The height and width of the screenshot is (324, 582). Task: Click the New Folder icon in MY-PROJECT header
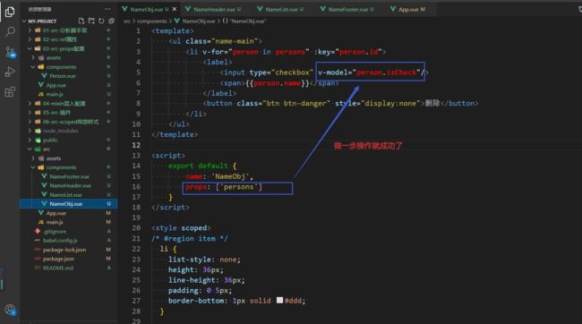(x=91, y=21)
